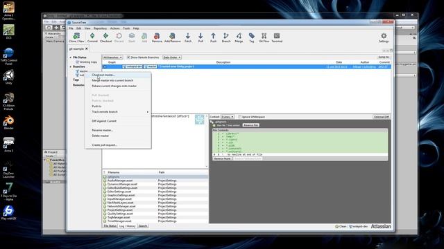Choose Rename master menu entry
The width and height of the screenshot is (444, 249).
click(x=118, y=130)
